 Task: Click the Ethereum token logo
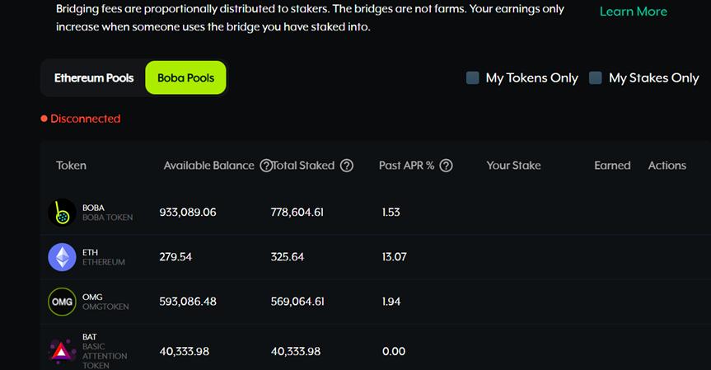click(x=62, y=257)
